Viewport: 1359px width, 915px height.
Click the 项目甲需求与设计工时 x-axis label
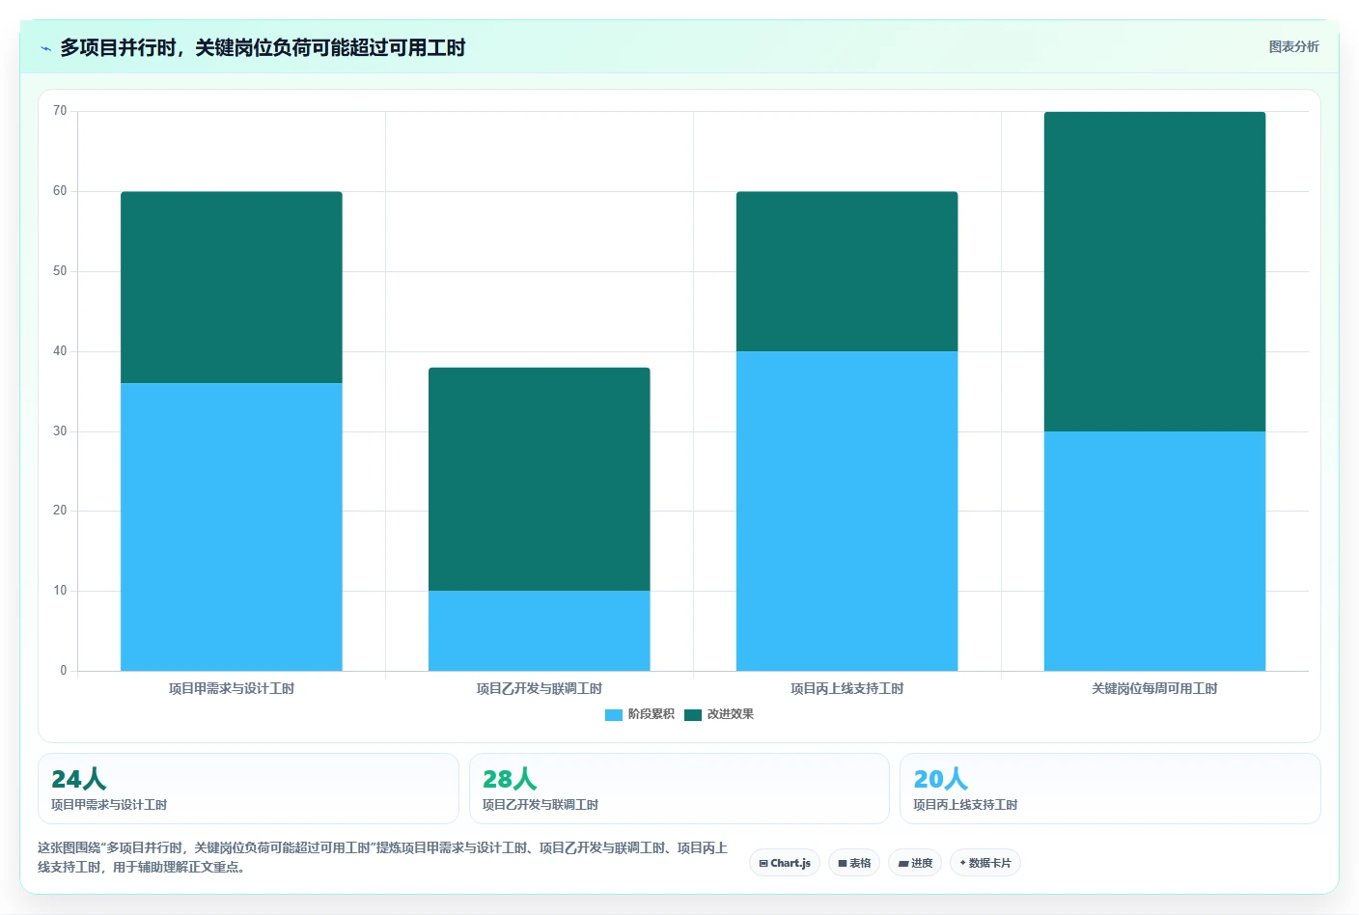point(232,688)
